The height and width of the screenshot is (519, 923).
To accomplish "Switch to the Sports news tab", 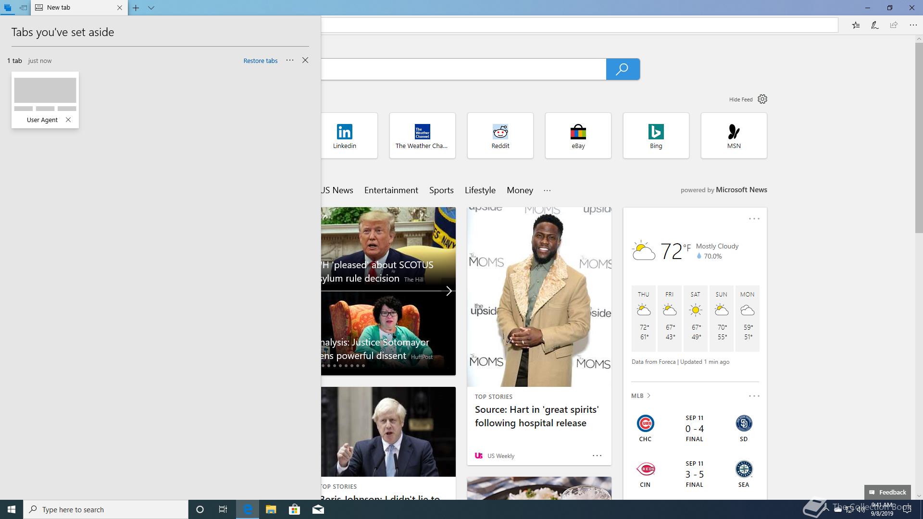I will (x=441, y=190).
